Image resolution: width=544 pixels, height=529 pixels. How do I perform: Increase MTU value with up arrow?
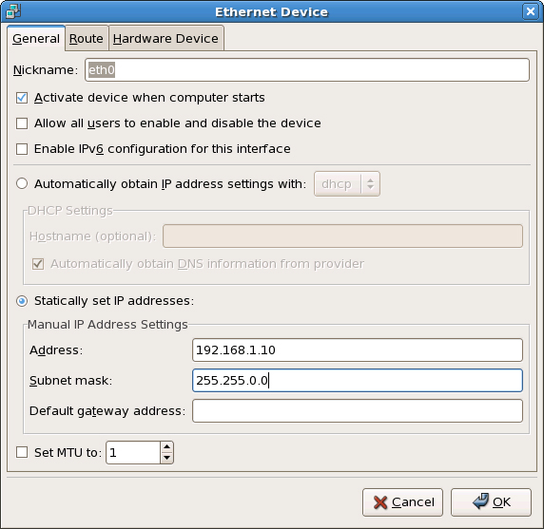(x=166, y=447)
